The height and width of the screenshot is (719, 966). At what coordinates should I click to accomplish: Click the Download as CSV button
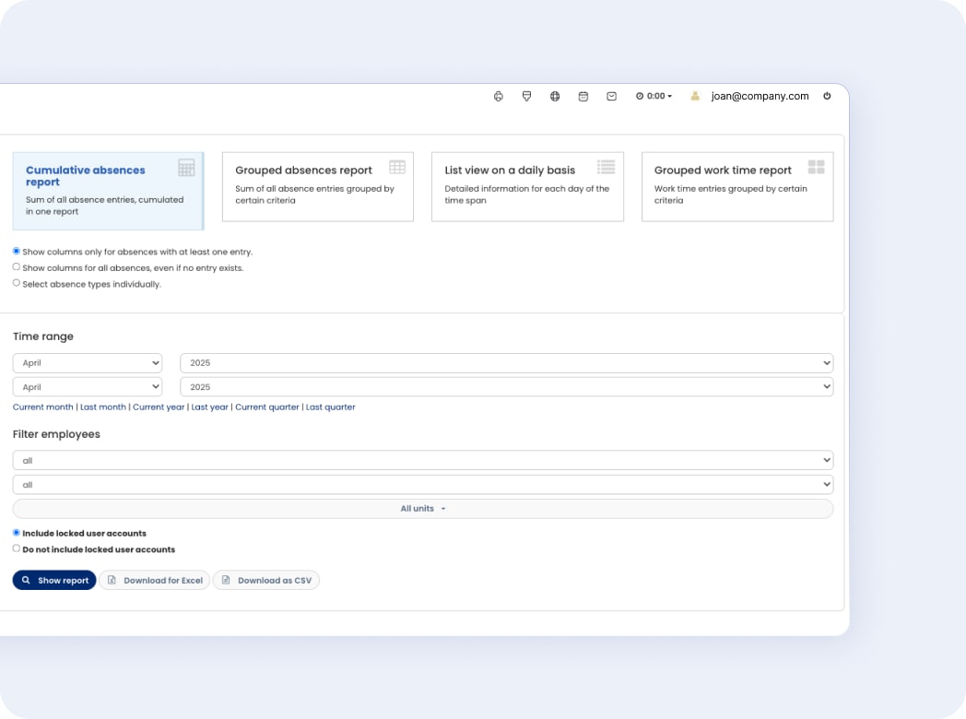(266, 581)
